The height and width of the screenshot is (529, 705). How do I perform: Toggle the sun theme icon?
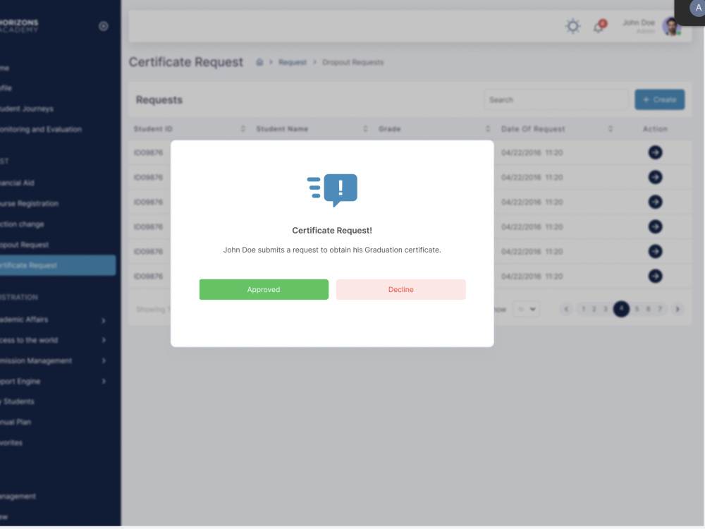(572, 26)
